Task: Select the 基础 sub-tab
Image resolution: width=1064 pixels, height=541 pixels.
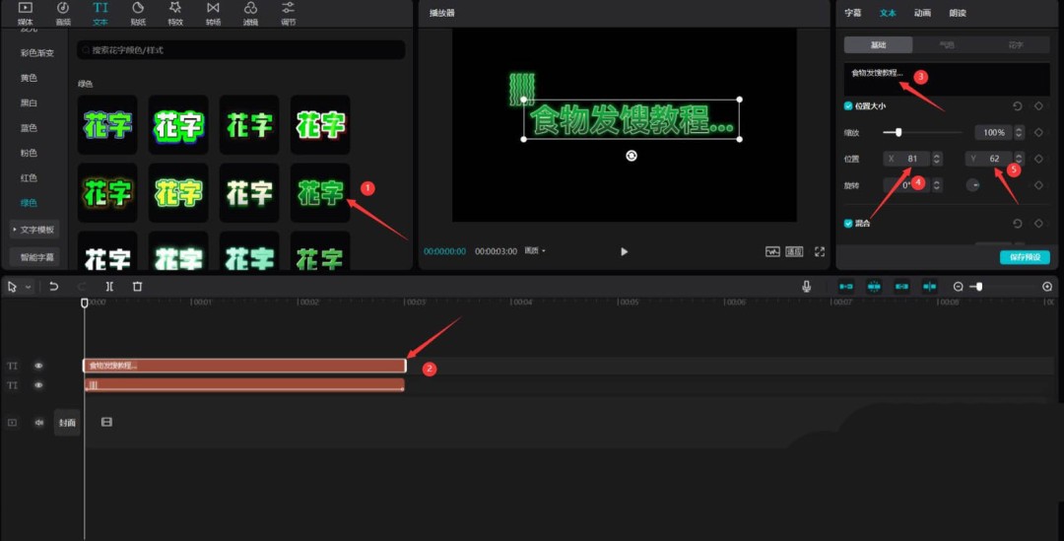Action: tap(878, 44)
